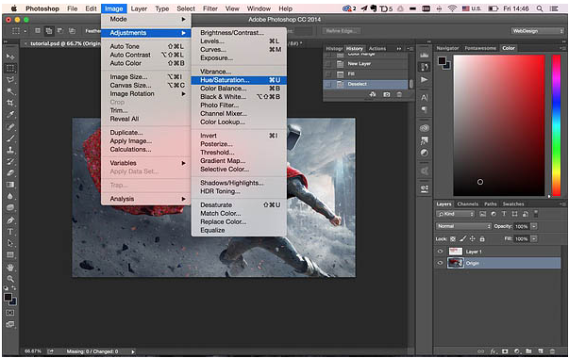Open the Paragraph panel icon
Viewport: 569px width, 358px height.
[x=425, y=109]
